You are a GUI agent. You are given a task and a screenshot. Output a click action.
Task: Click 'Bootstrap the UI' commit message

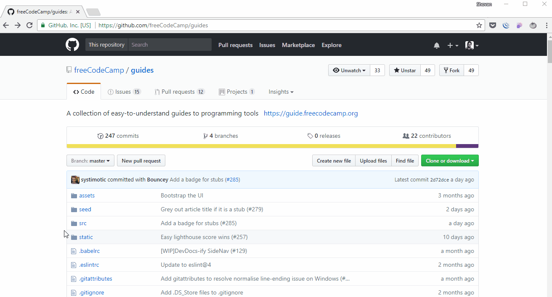coord(182,195)
